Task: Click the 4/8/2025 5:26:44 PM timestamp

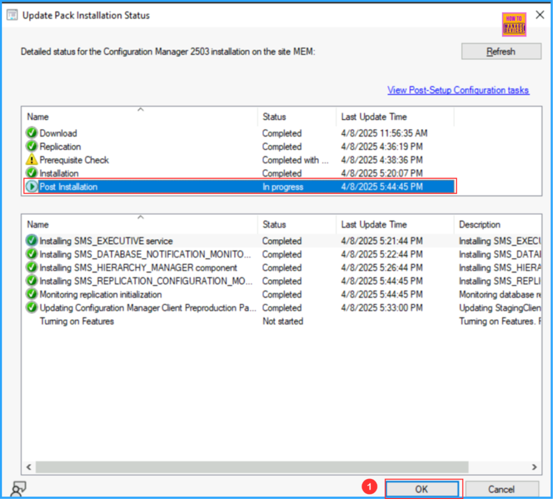Action: point(382,268)
